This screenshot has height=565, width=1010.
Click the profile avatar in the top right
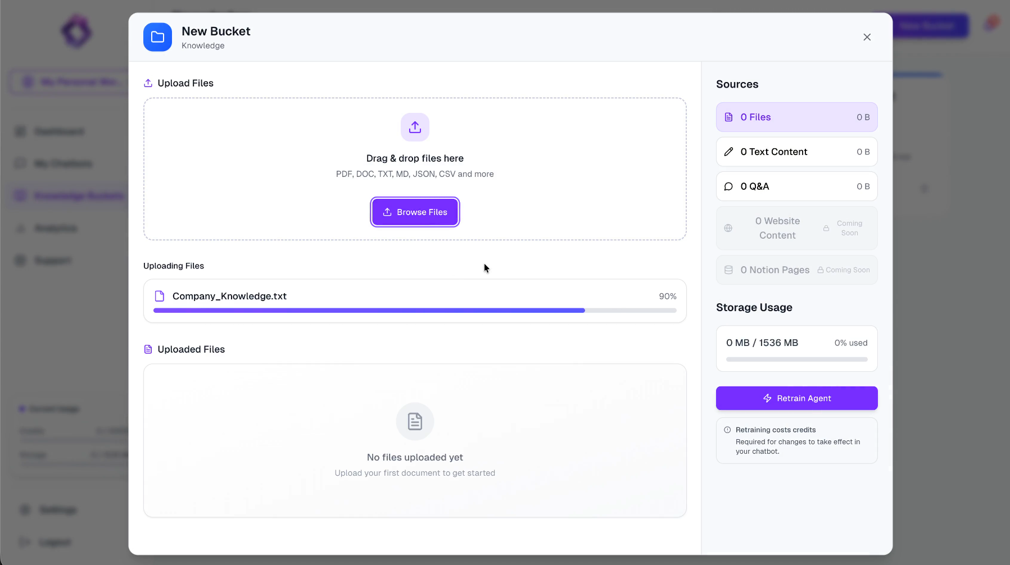pos(992,22)
